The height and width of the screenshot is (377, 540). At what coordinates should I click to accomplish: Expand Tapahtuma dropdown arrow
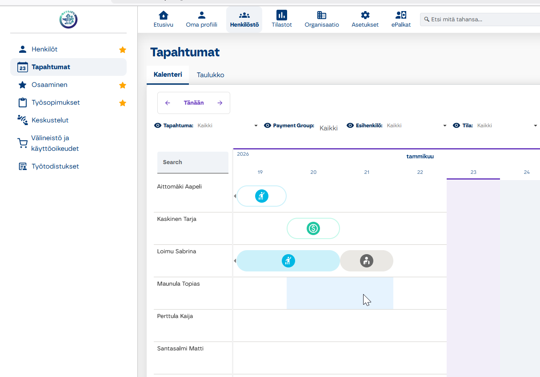pos(256,126)
